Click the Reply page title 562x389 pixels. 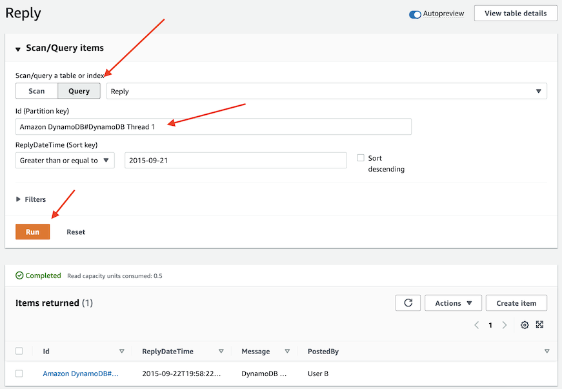click(23, 14)
